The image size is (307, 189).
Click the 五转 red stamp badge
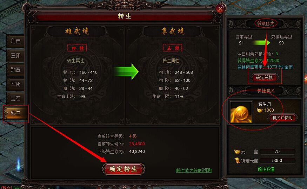(x=173, y=48)
